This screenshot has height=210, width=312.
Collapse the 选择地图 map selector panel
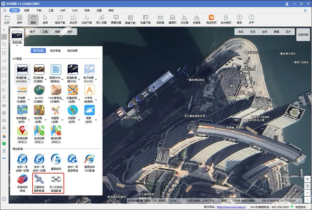point(17,45)
